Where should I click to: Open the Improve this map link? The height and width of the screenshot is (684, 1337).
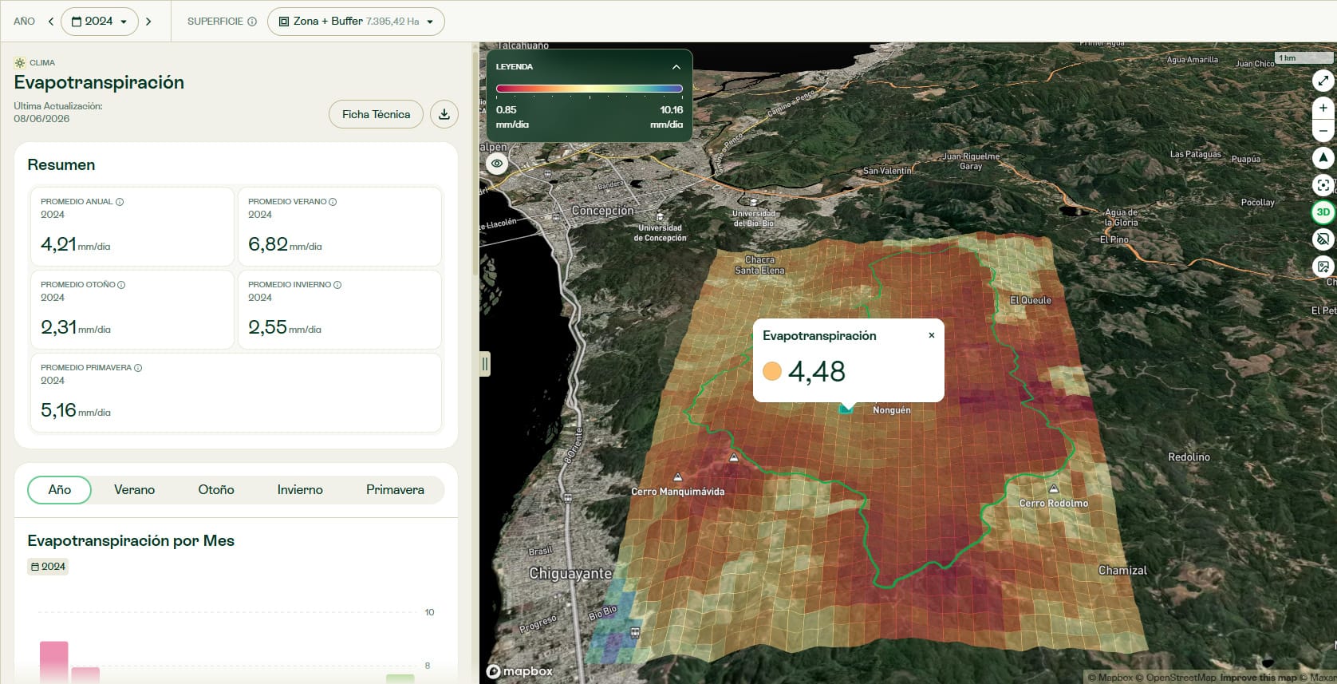[x=1258, y=678]
